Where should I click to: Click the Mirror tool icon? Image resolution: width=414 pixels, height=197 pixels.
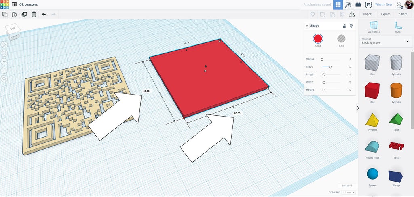(352, 14)
